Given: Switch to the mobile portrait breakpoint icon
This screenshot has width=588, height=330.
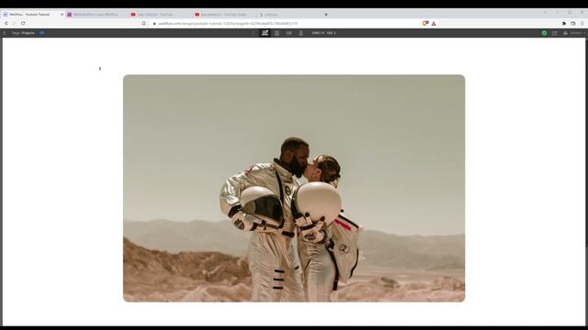Looking at the screenshot, I should (x=300, y=33).
